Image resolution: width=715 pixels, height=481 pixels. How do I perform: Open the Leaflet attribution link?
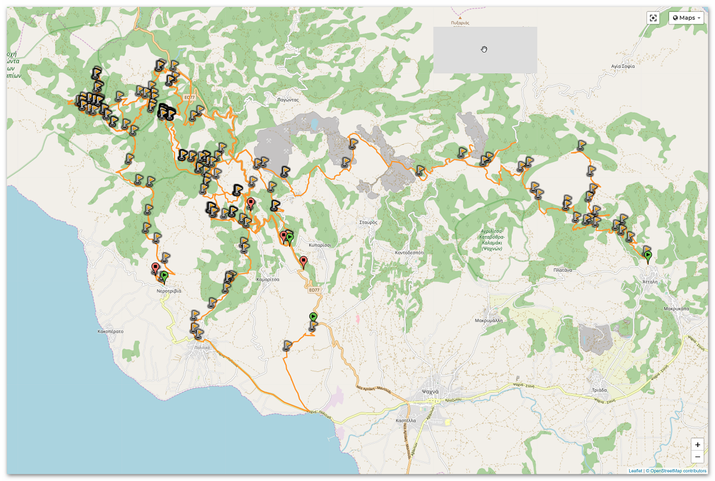click(x=637, y=471)
